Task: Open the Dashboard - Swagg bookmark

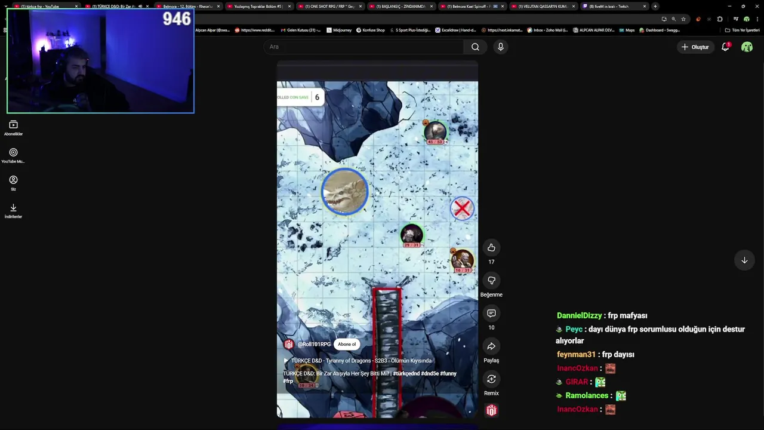Action: coord(660,30)
